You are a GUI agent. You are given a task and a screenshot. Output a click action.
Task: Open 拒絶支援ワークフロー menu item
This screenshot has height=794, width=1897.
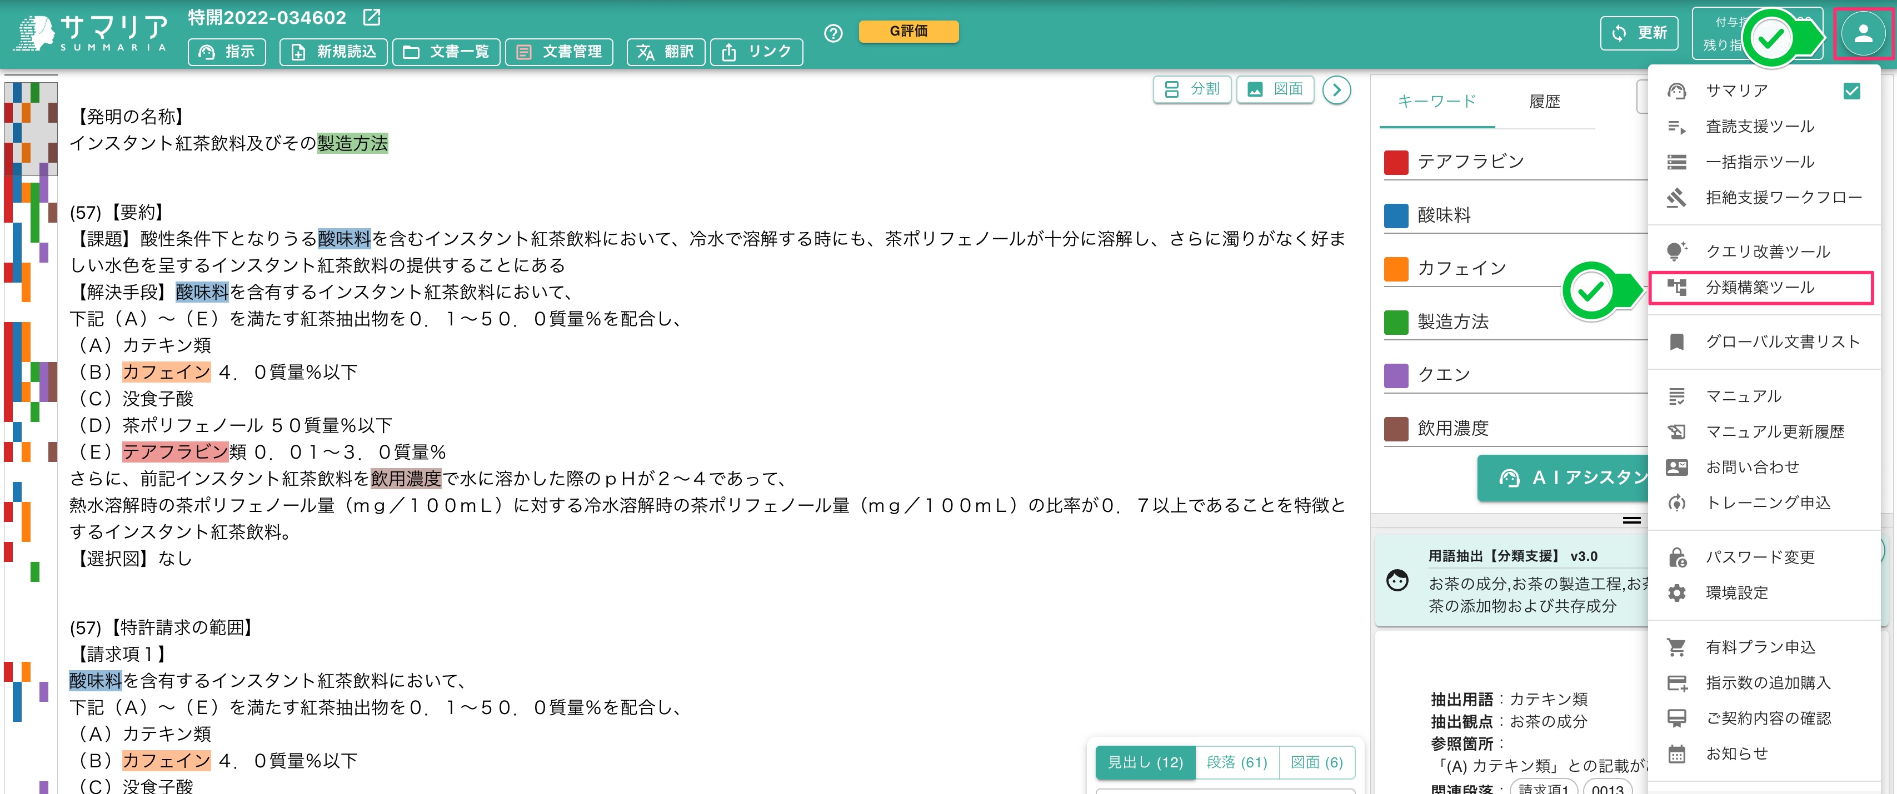pos(1764,197)
